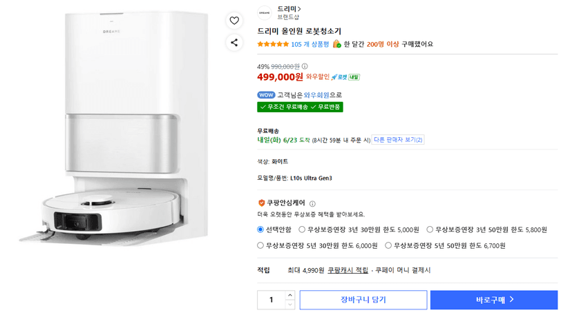This screenshot has height=317, width=572.
Task: Decrease quantity with the down arrow
Action: 290,305
